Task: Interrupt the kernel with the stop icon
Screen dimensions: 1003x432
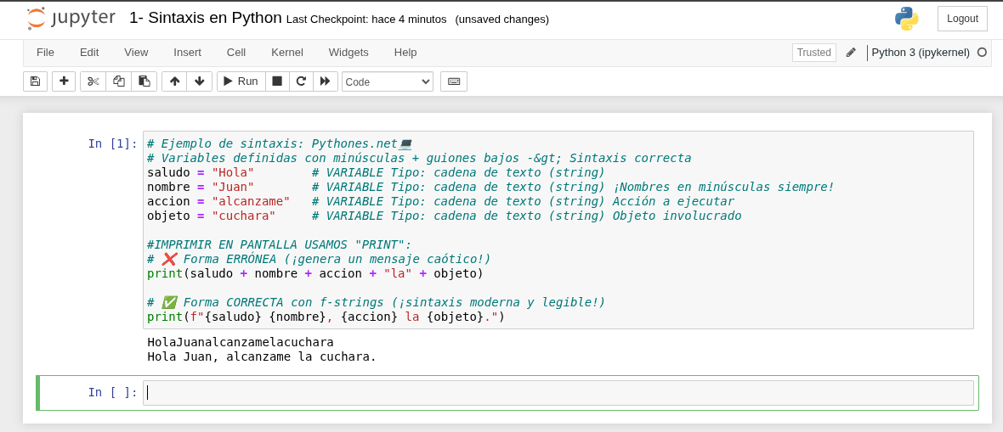Action: pyautogui.click(x=277, y=81)
